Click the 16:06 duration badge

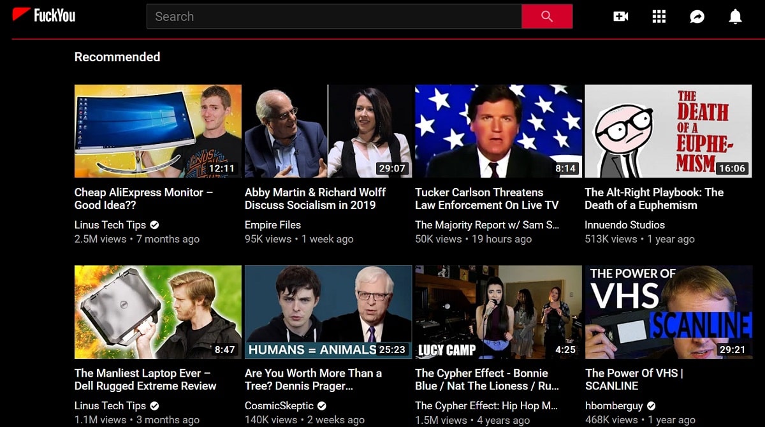click(731, 168)
